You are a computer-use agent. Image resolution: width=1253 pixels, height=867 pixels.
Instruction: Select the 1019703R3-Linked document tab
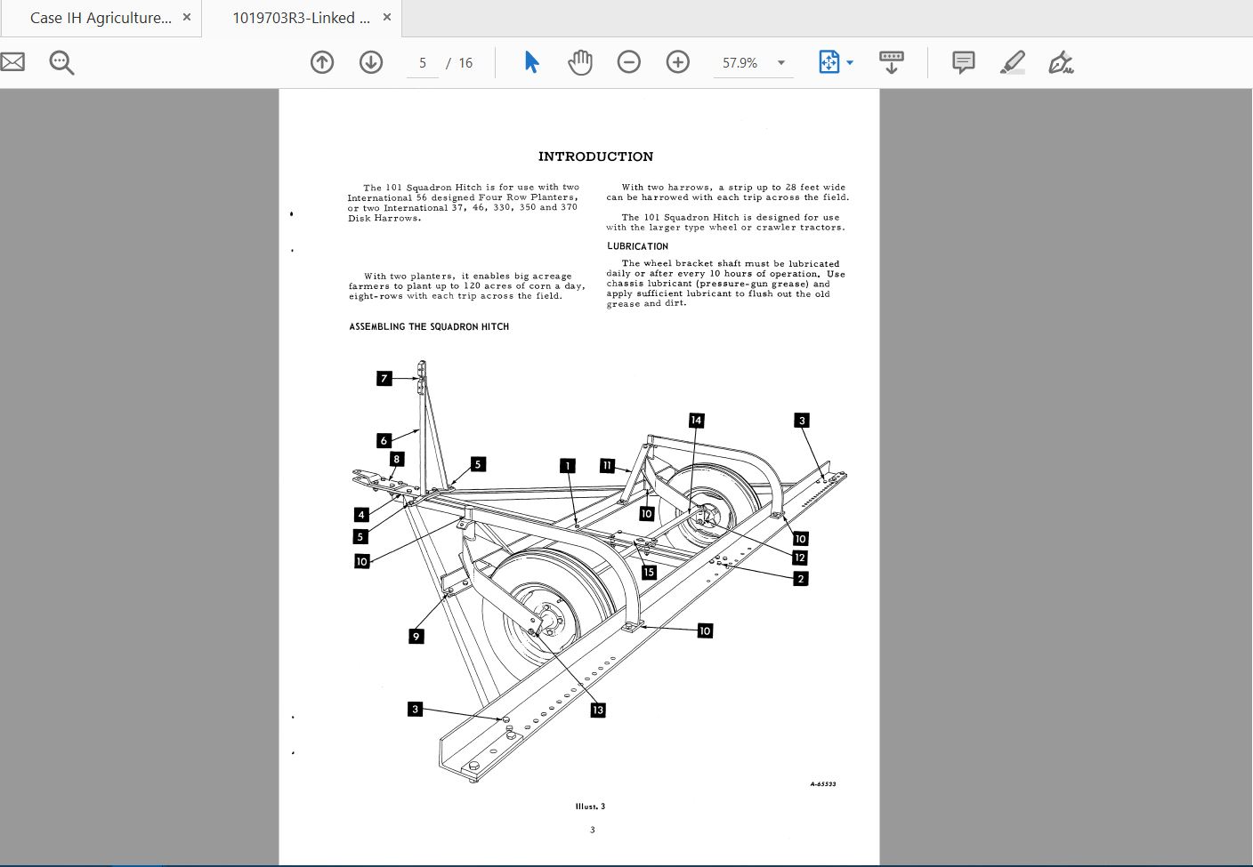tap(301, 18)
